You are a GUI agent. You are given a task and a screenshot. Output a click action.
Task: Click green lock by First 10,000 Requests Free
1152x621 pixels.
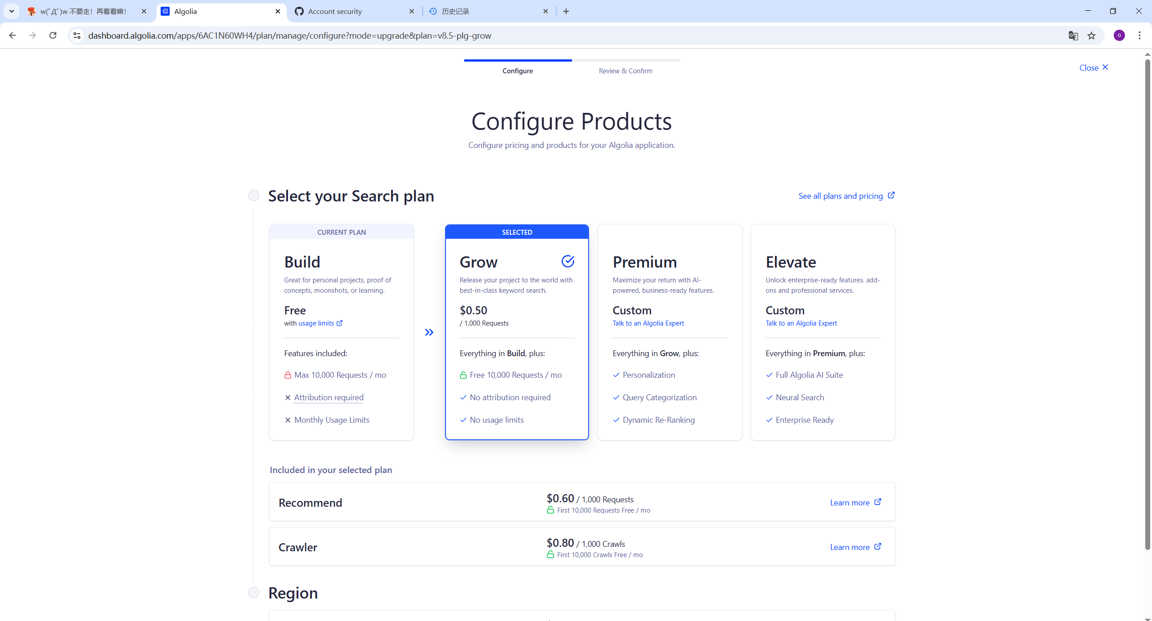click(550, 510)
